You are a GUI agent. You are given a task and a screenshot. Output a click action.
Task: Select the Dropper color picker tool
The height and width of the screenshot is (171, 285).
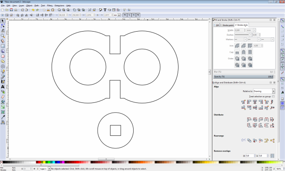(3, 117)
